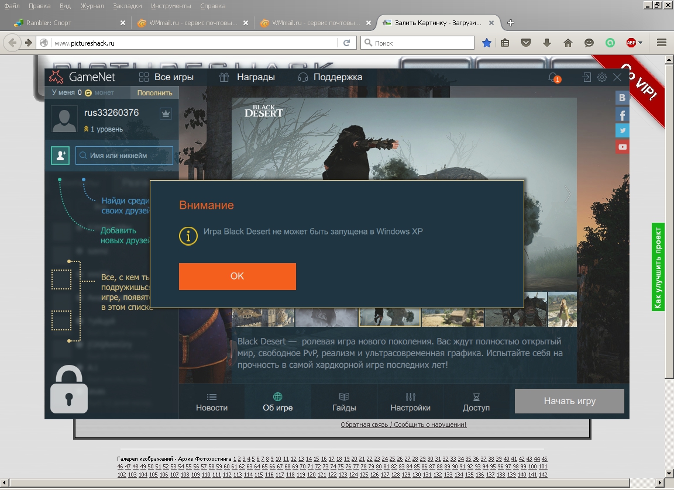Open the Firefox hamburger menu
This screenshot has height=490, width=674.
(x=662, y=43)
